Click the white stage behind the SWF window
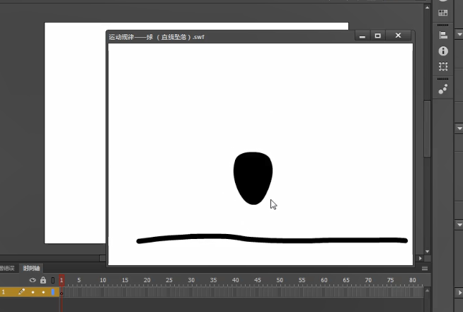 (x=75, y=133)
